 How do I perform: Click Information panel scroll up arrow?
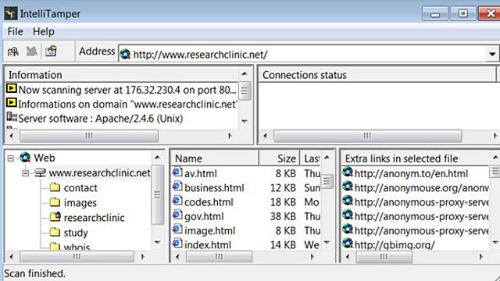tap(245, 74)
